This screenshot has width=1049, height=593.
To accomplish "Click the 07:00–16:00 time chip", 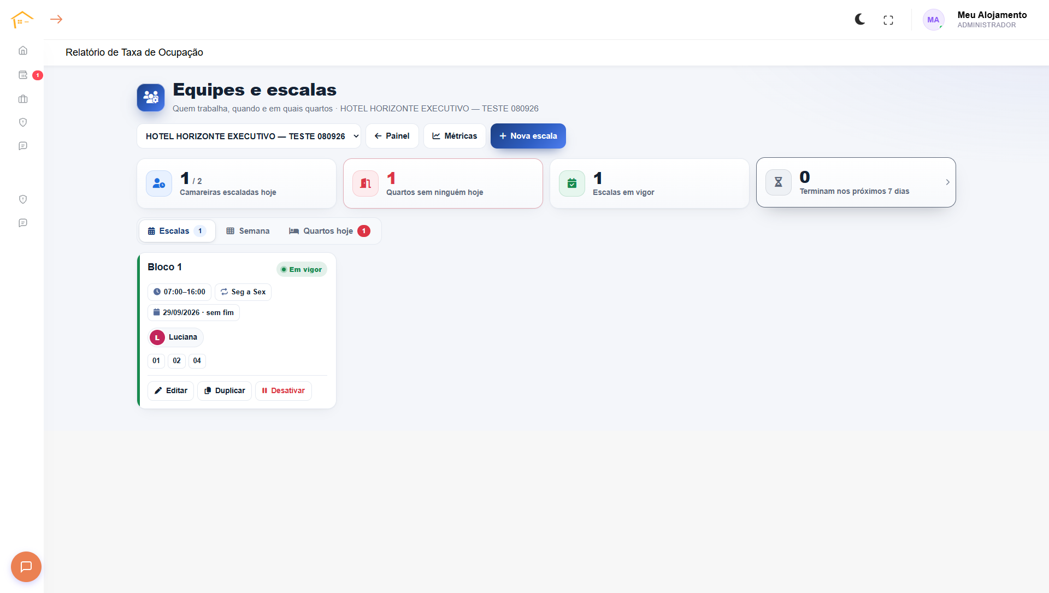I will tap(179, 292).
